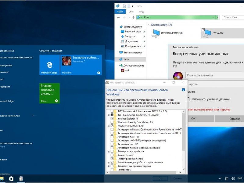Switch to the Сеть ribbon tab

(131, 12)
